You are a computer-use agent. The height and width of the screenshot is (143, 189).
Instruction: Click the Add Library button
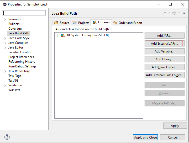[x=164, y=59]
